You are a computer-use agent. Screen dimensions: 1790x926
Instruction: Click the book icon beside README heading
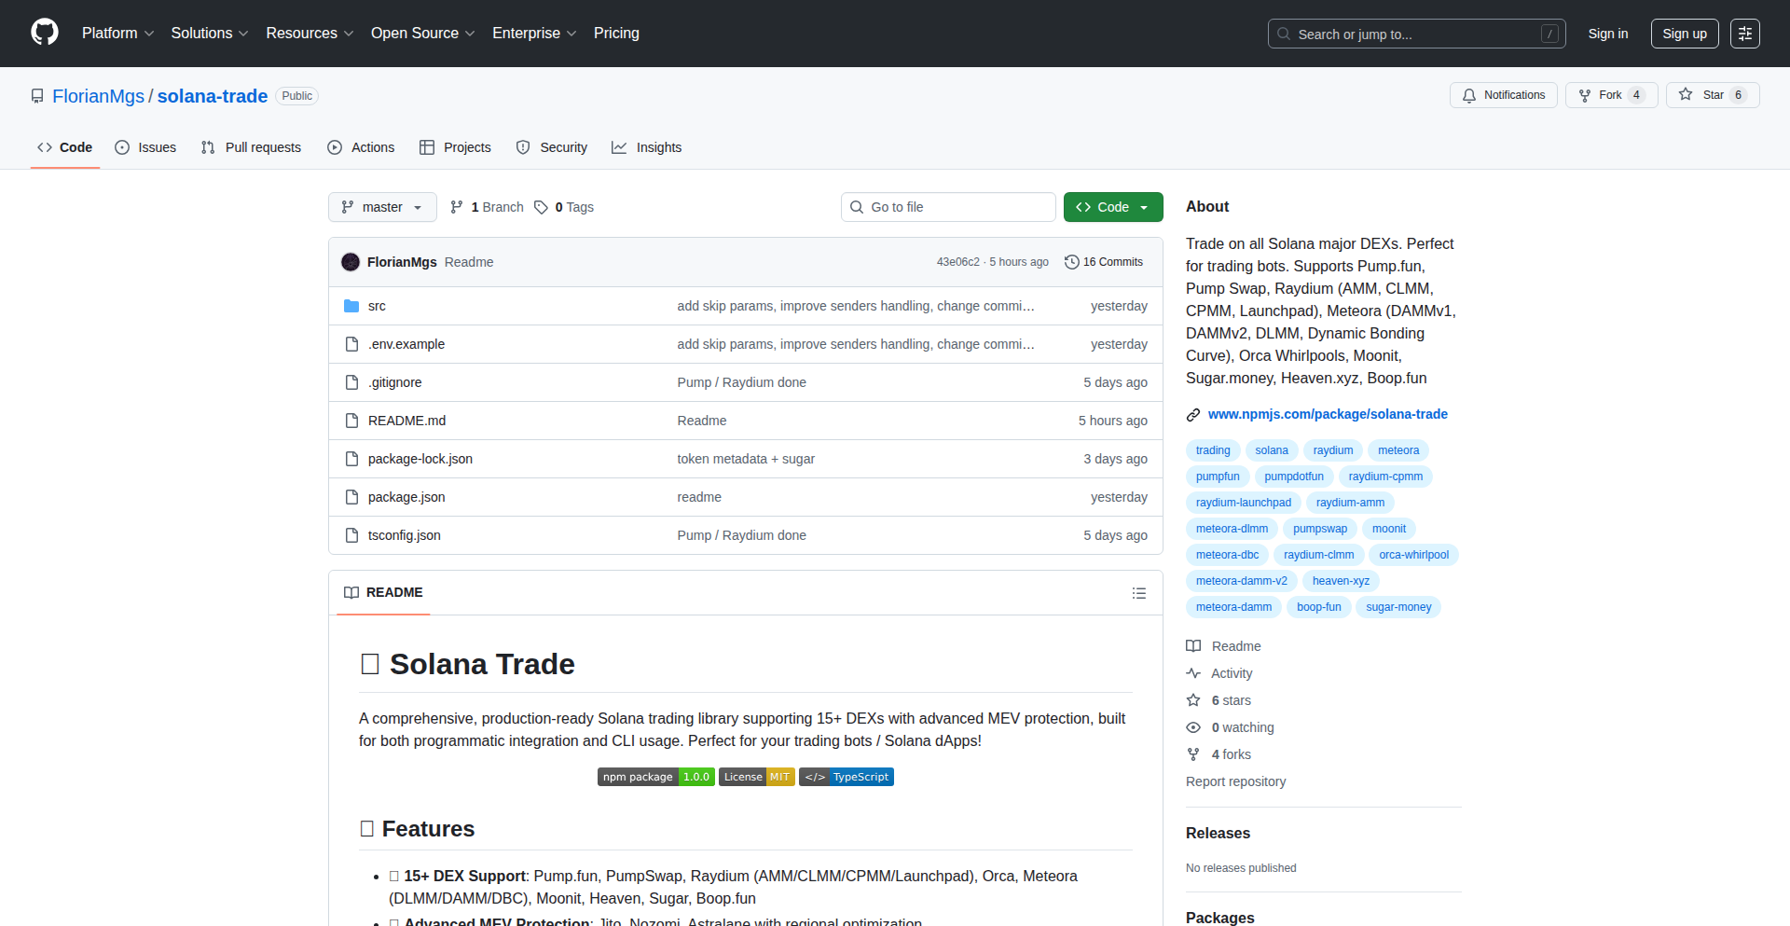(351, 592)
